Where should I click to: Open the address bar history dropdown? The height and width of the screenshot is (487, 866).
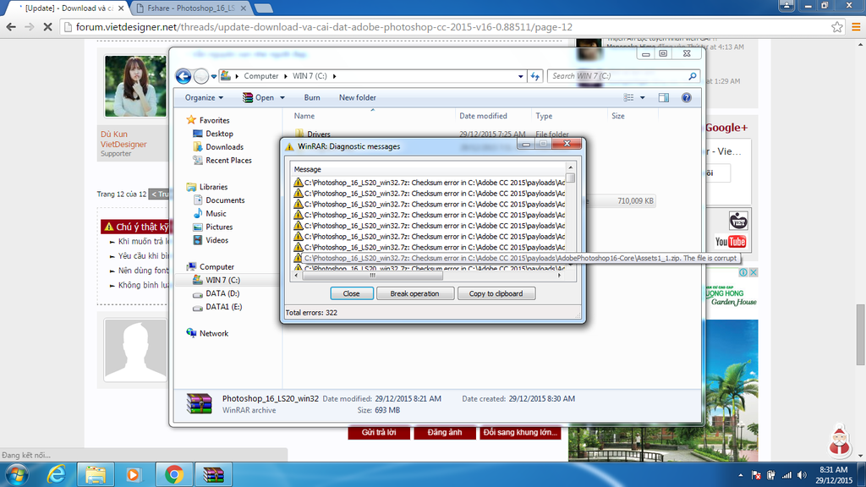click(520, 76)
